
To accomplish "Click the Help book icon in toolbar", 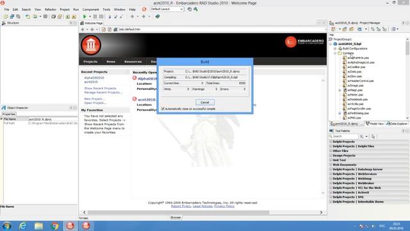I will point(158,17).
